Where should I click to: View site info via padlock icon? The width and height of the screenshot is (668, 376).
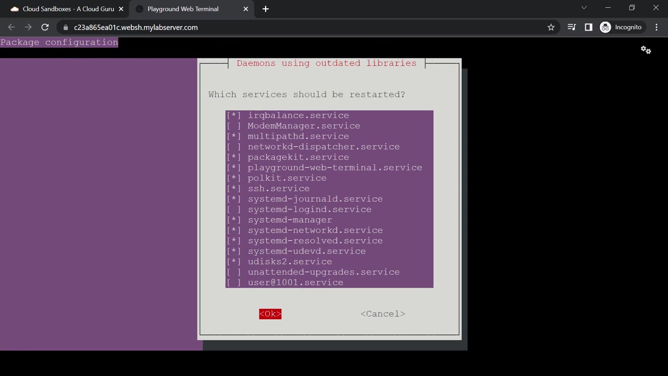(x=65, y=27)
